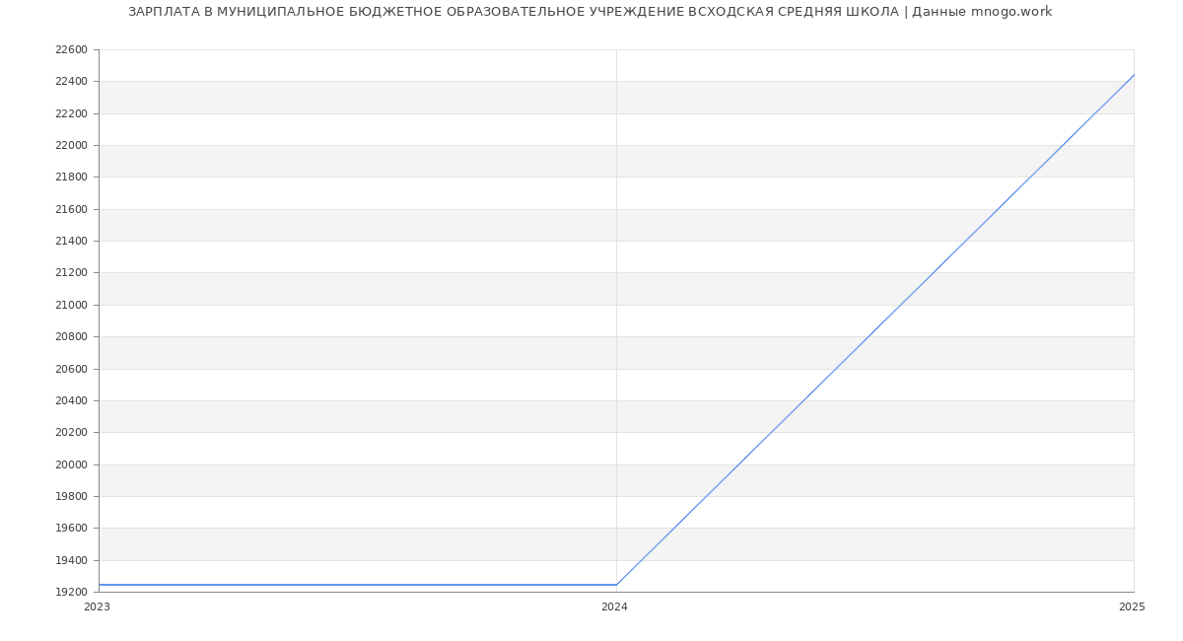The height and width of the screenshot is (641, 1183).
Task: Click the 2024 x-axis label
Action: coord(614,607)
